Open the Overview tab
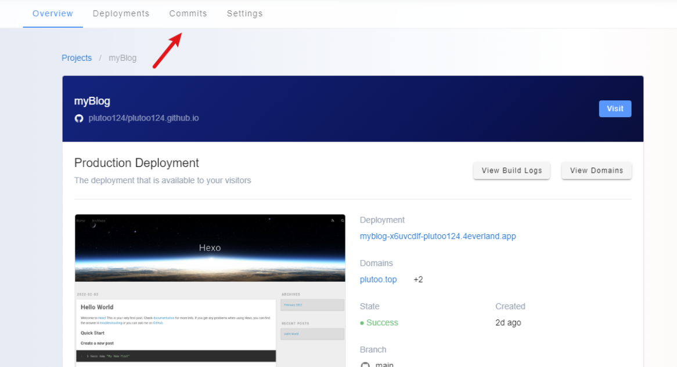This screenshot has height=367, width=677. click(x=53, y=13)
